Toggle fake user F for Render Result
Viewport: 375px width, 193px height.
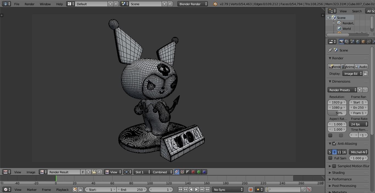(83, 172)
